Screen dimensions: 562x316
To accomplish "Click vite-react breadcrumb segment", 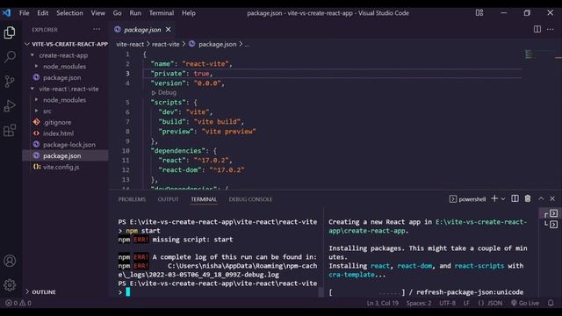I will coord(130,45).
